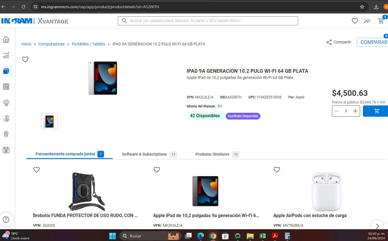388x241 pixels.
Task: Click the VPN value MK2L3LZ/A
Action: coord(204,97)
